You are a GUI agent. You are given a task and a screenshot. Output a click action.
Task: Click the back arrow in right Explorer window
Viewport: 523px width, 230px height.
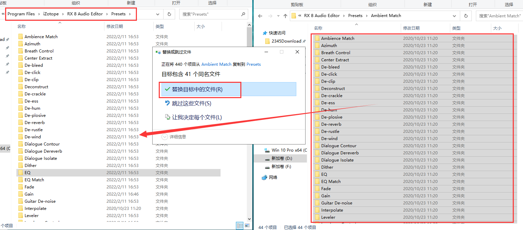pyautogui.click(x=260, y=16)
